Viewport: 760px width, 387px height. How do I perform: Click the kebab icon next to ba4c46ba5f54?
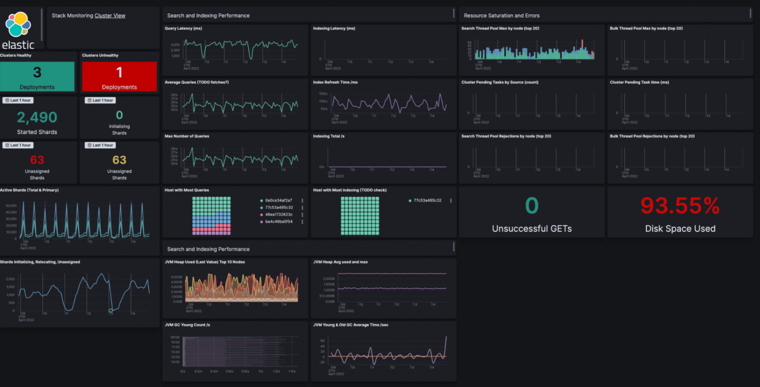coord(303,222)
